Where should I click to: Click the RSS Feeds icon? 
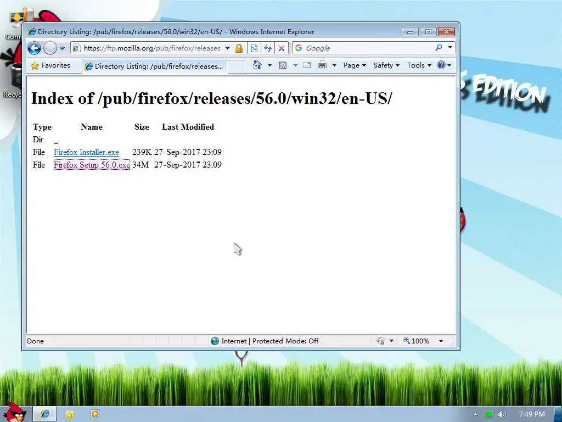(x=283, y=65)
